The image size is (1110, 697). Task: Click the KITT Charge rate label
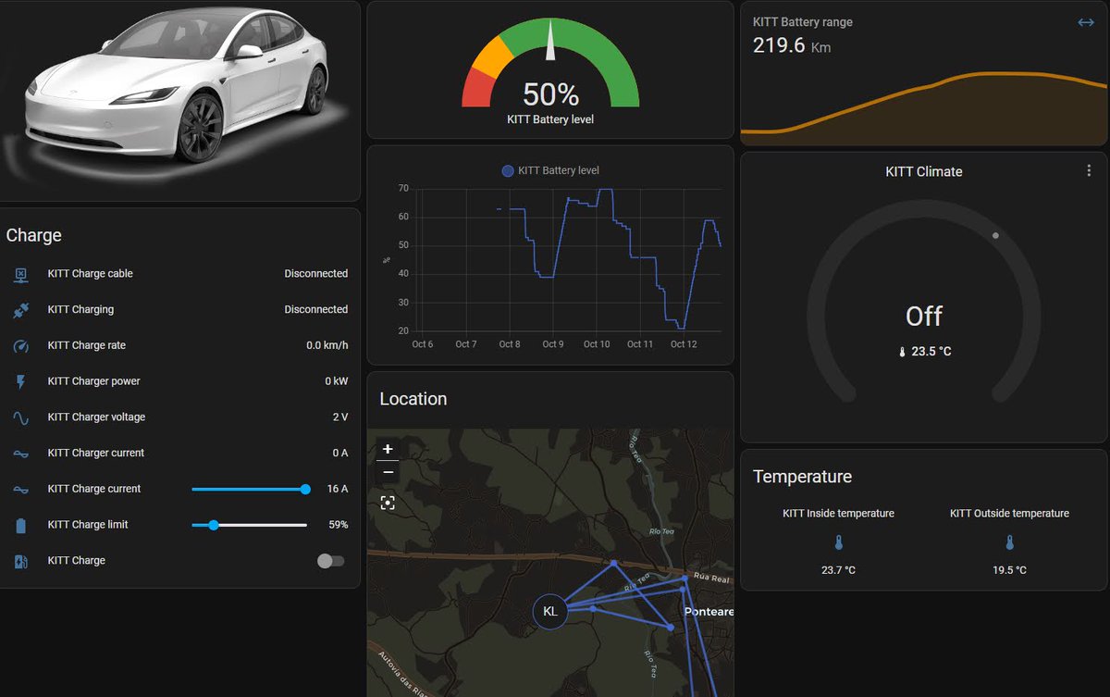[x=87, y=346]
